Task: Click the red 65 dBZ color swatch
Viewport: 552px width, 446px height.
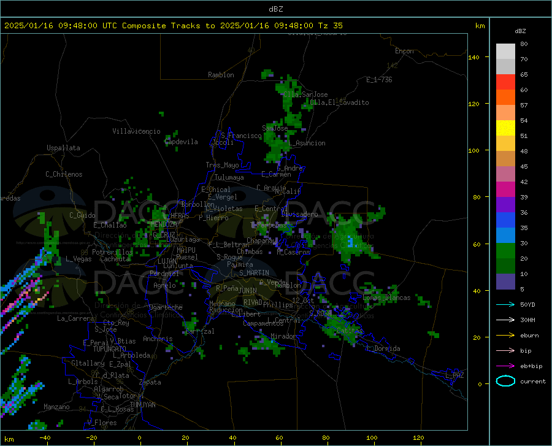Action: [x=505, y=82]
